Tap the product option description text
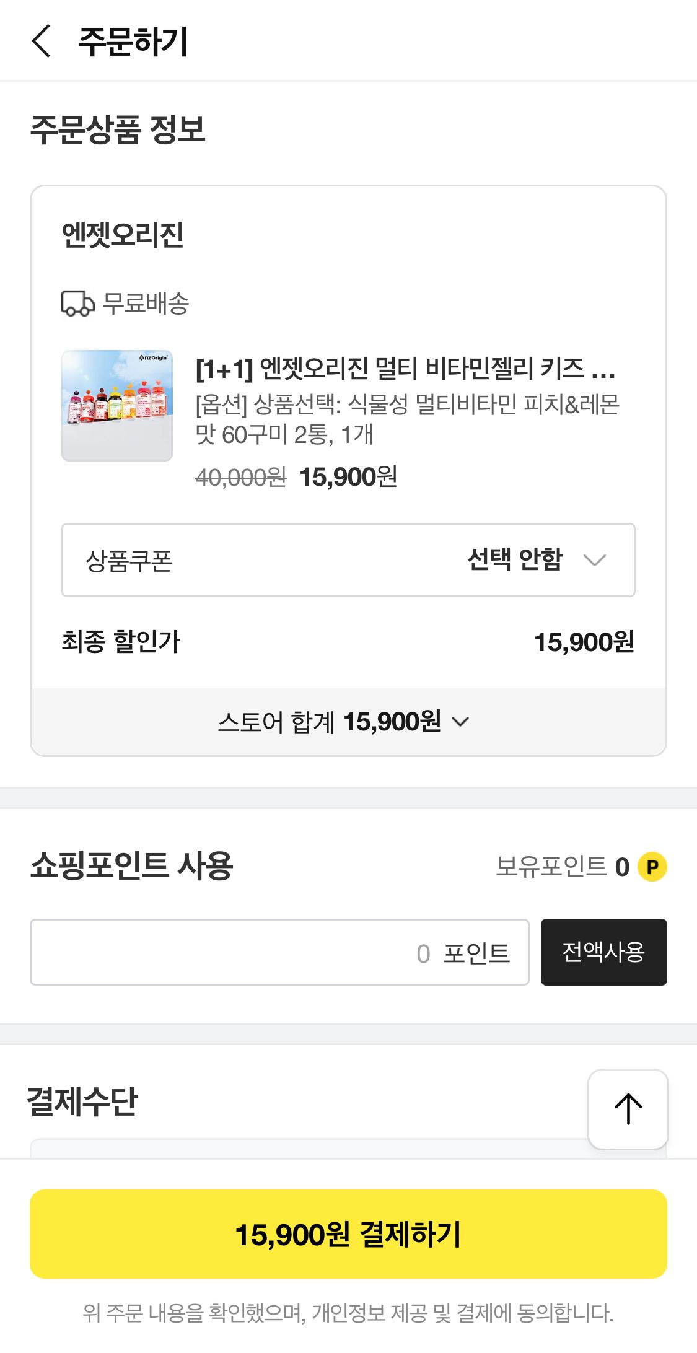Viewport: 697px width, 1353px height. 407,419
